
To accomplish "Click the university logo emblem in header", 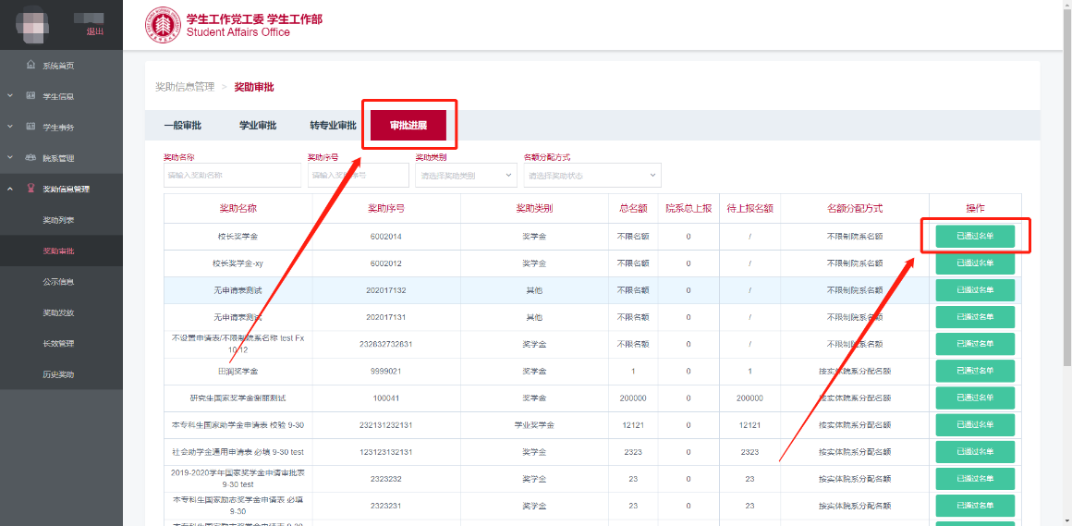I will (164, 25).
